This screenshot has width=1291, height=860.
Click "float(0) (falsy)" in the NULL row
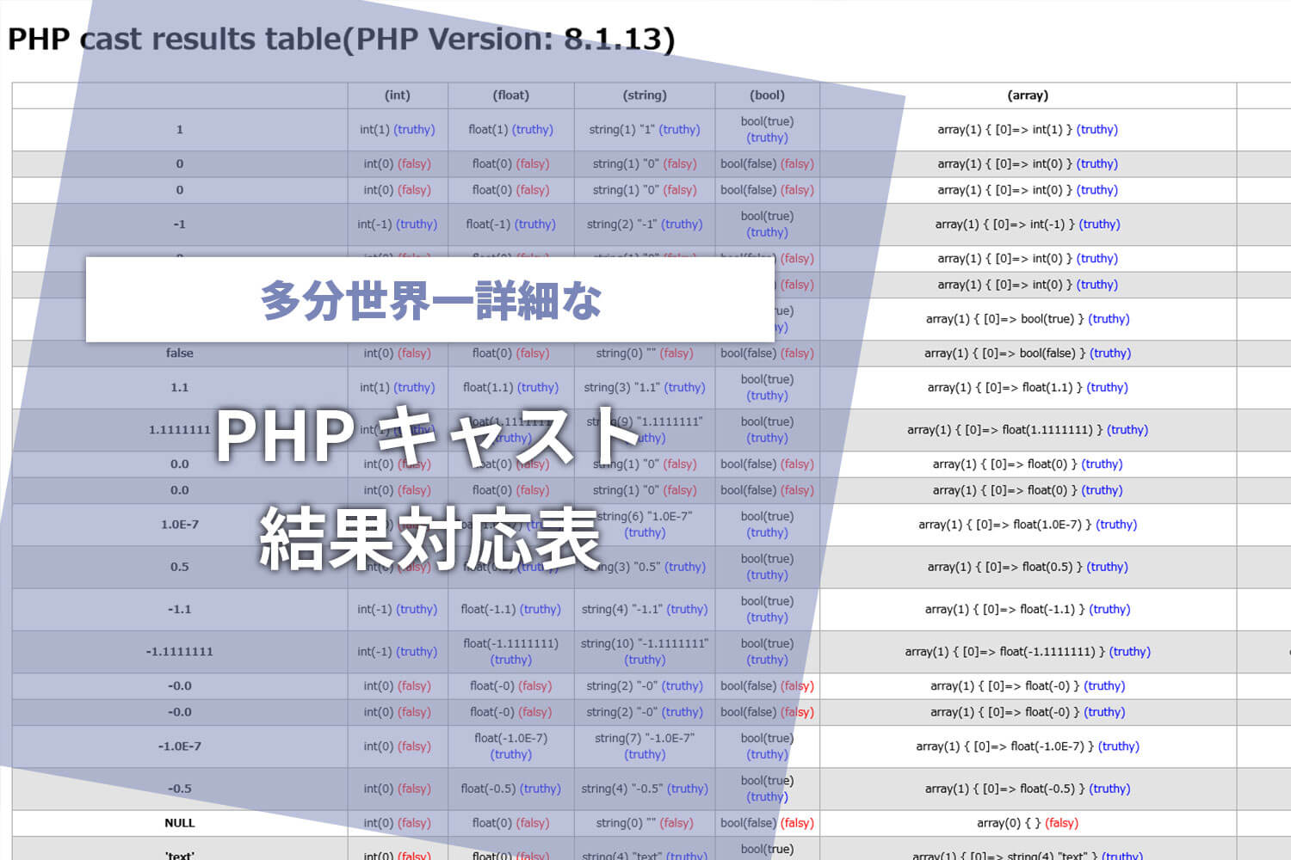(511, 823)
